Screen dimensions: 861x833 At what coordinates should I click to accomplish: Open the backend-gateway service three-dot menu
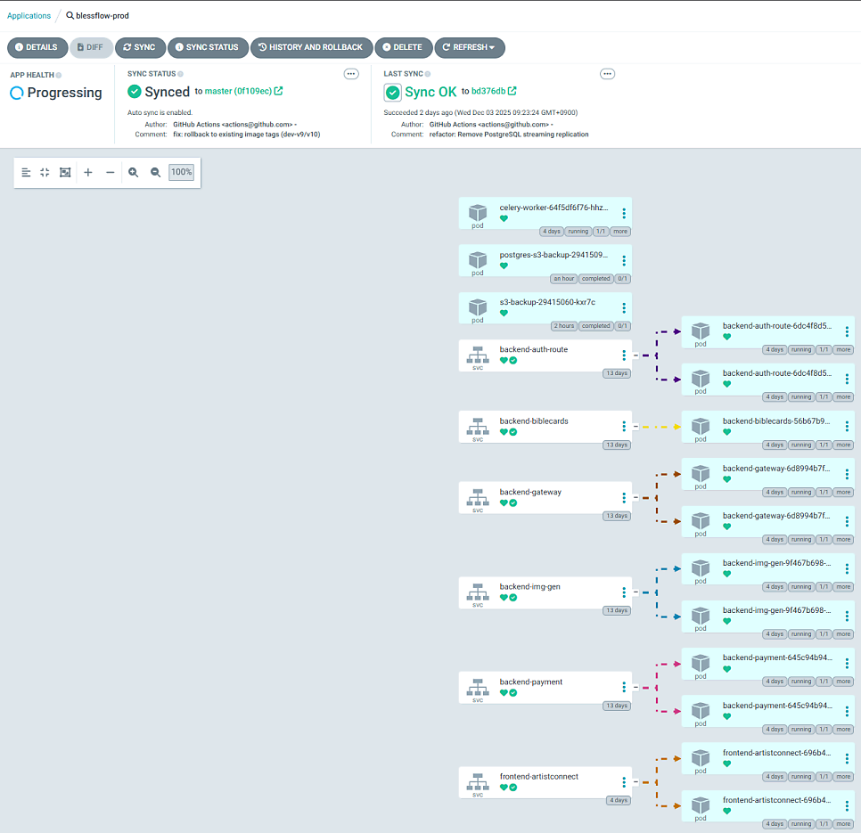624,498
